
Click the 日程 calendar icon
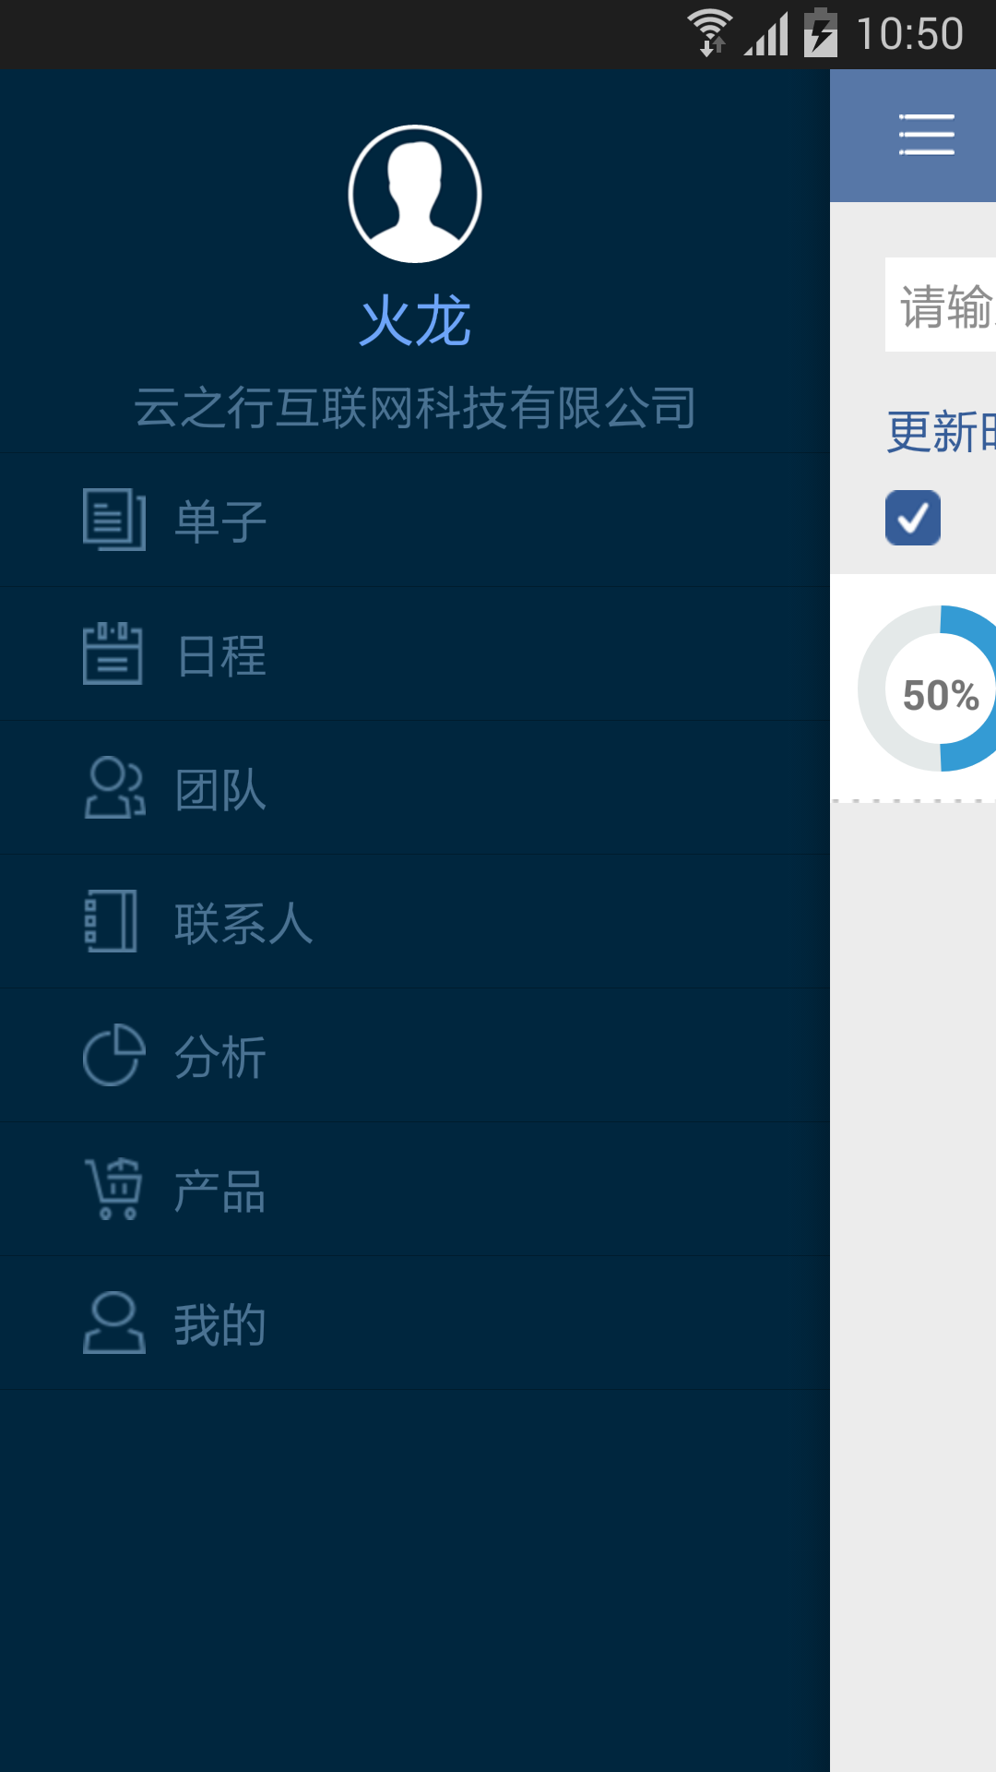[113, 653]
